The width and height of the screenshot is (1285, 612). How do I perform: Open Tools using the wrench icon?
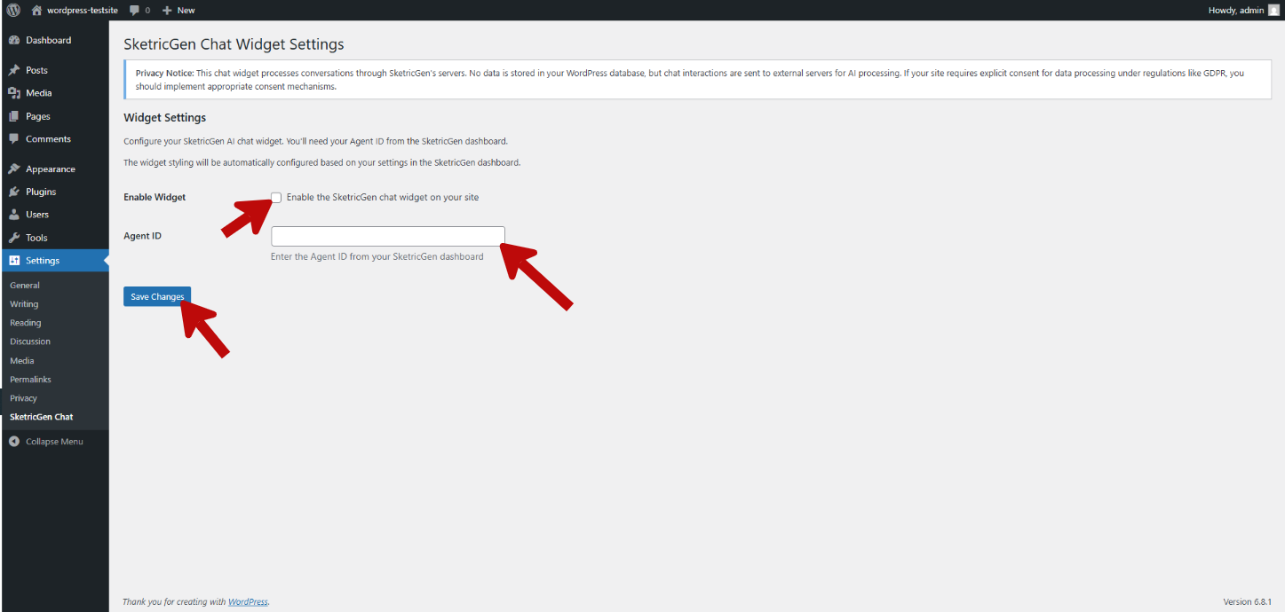(x=14, y=237)
